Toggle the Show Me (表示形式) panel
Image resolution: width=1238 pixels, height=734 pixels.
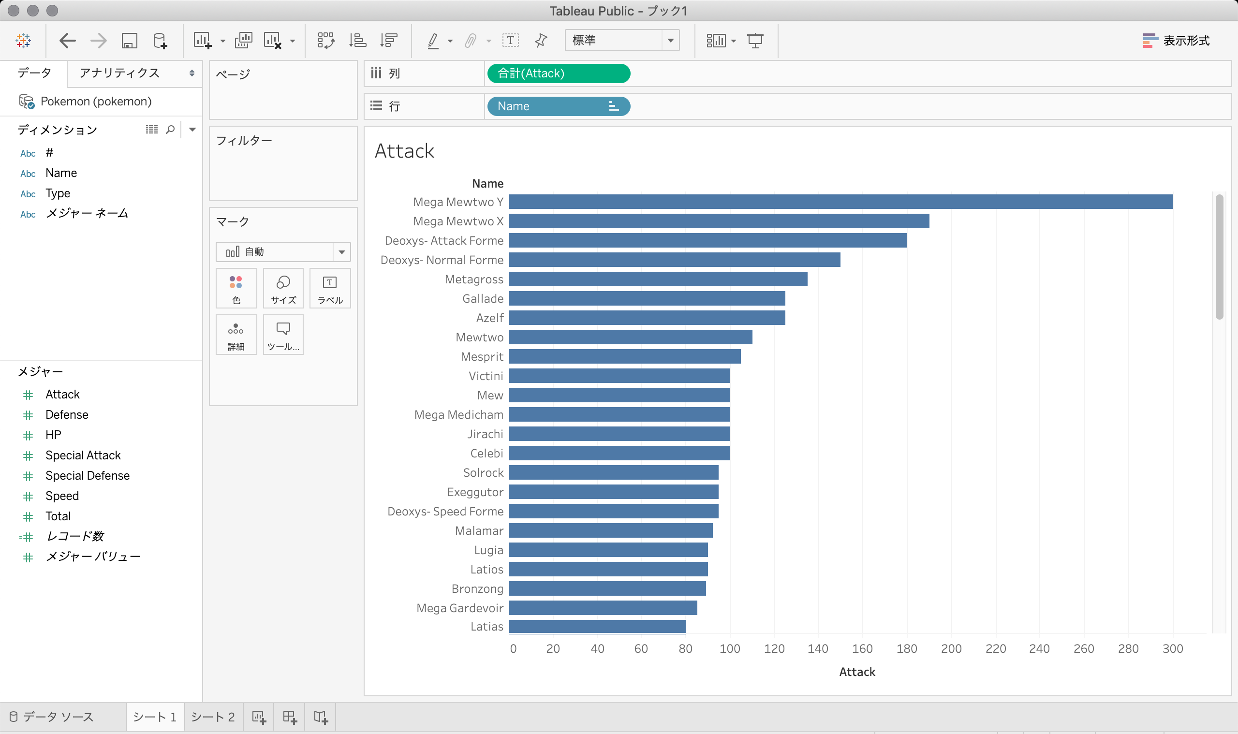pyautogui.click(x=1176, y=41)
